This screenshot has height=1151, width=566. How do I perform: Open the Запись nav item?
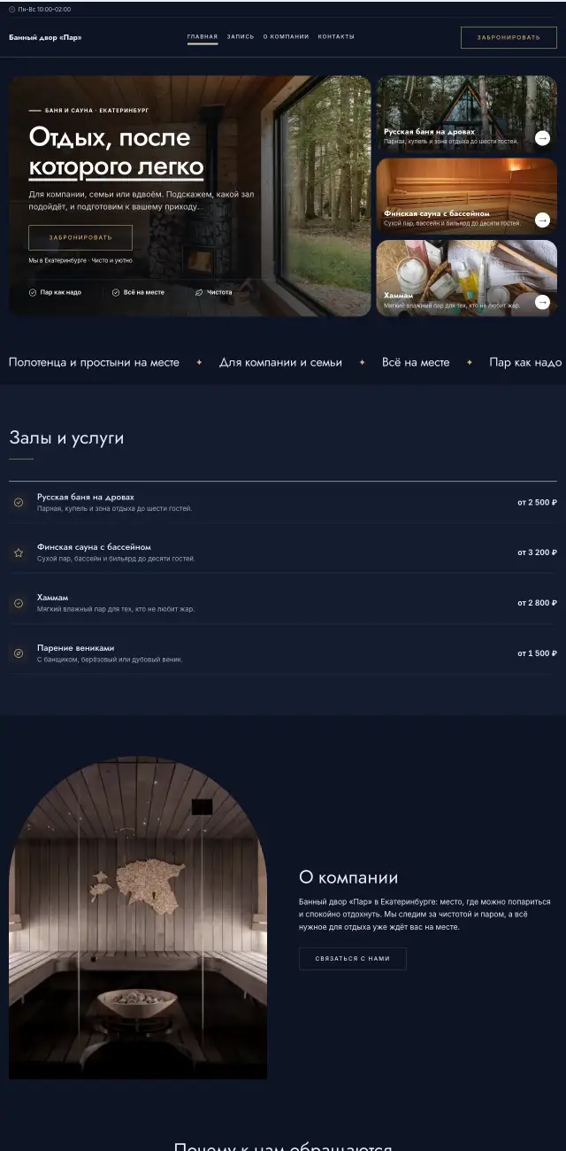tap(241, 37)
